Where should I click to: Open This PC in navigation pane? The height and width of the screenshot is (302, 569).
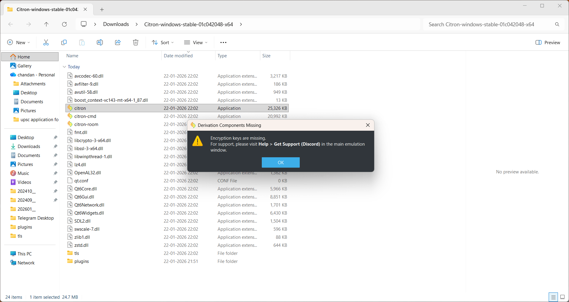21,254
